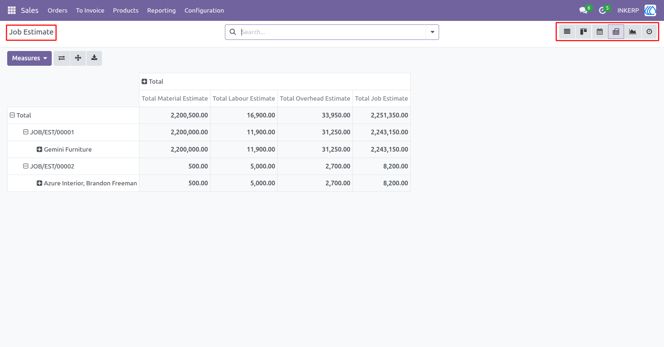The height and width of the screenshot is (347, 664).
Task: Open the apps grid menu
Action: 11,10
